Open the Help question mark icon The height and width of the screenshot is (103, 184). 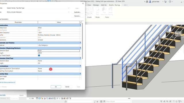pyautogui.click(x=170, y=2)
